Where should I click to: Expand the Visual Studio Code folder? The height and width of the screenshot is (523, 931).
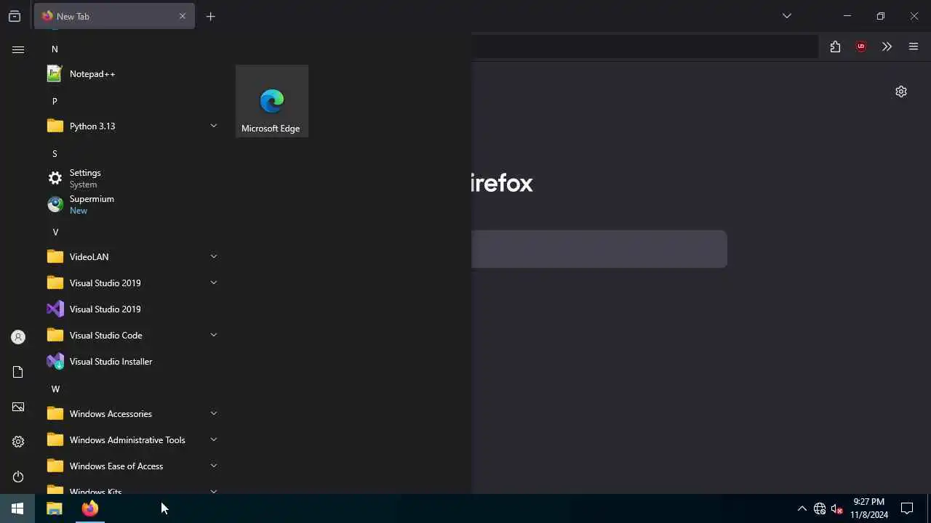point(131,336)
